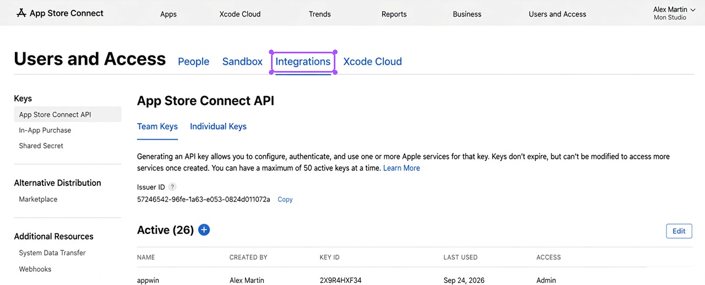Click the KEY ID column header
Screen dimensions: 705x285
pos(330,257)
